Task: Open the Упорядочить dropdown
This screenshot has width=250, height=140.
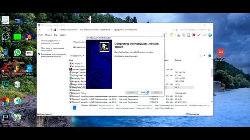Action: click(x=77, y=56)
